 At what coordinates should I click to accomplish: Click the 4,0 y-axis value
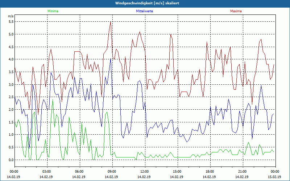click(x=11, y=59)
